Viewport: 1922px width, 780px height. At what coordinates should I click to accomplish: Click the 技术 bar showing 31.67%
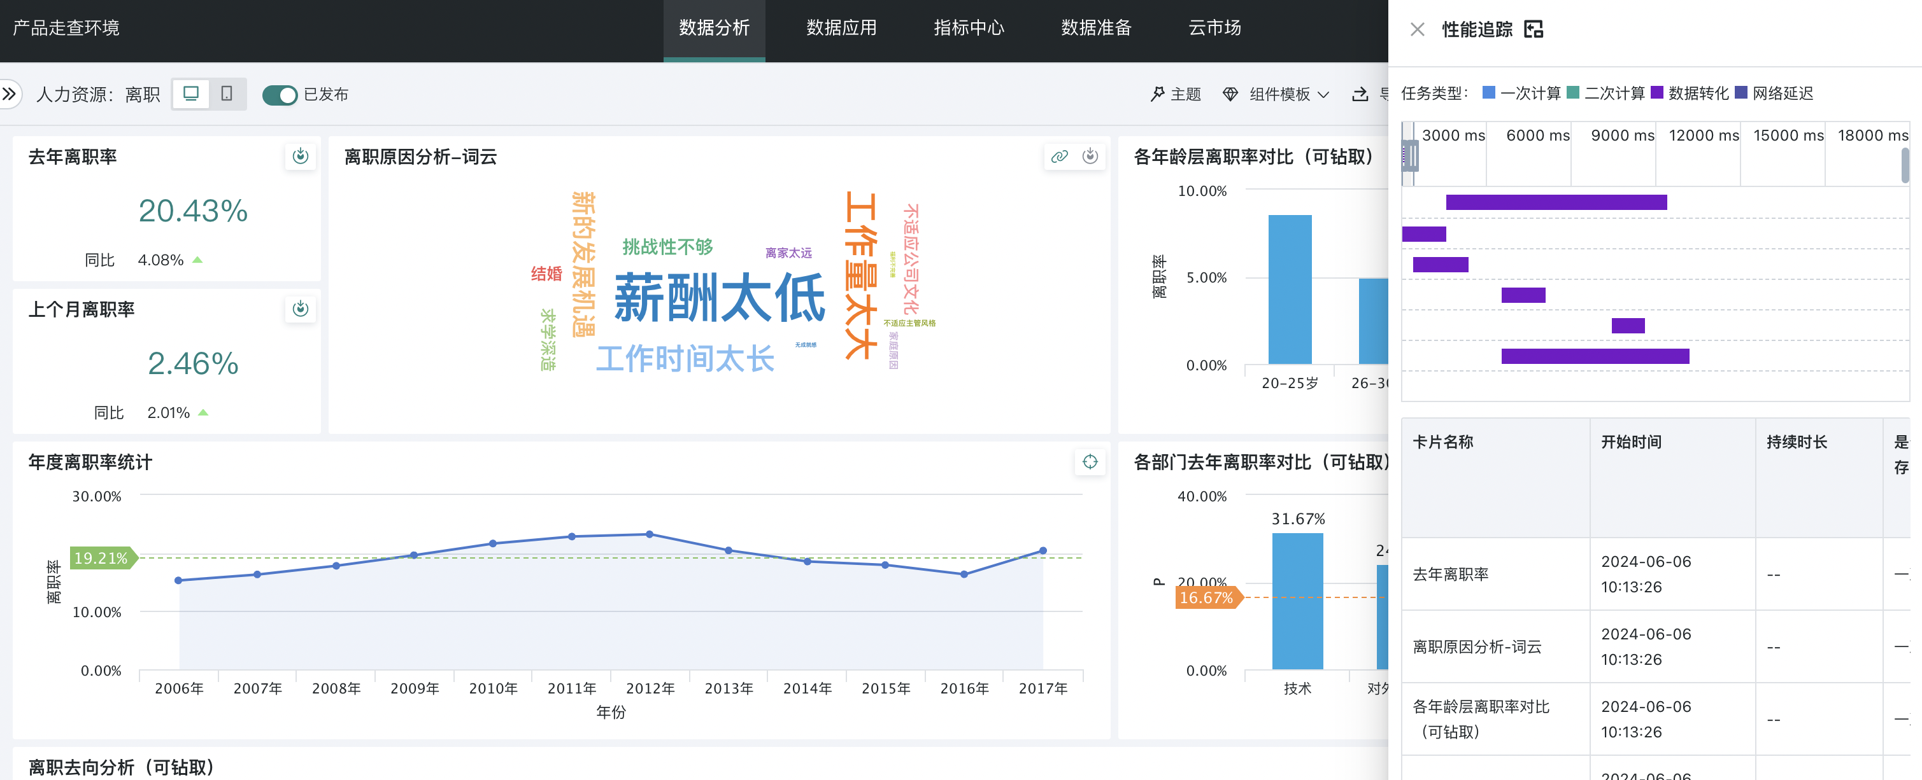click(1297, 601)
